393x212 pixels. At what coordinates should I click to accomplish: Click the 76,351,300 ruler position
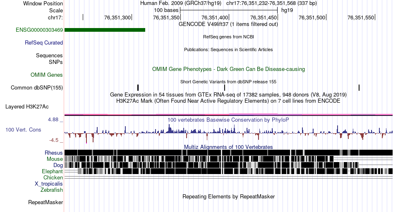pyautogui.click(x=117, y=17)
